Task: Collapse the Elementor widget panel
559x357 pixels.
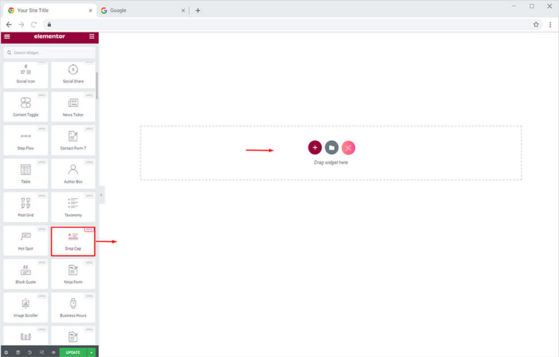Action: [101, 195]
